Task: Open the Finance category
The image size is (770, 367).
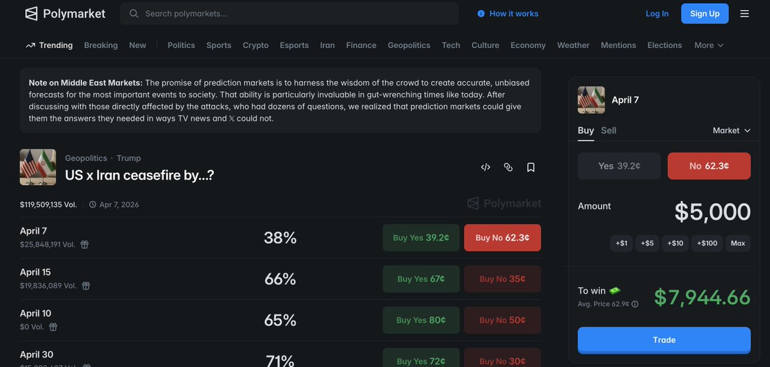Action: click(361, 45)
